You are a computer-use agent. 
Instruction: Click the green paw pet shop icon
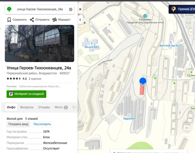tap(155, 78)
